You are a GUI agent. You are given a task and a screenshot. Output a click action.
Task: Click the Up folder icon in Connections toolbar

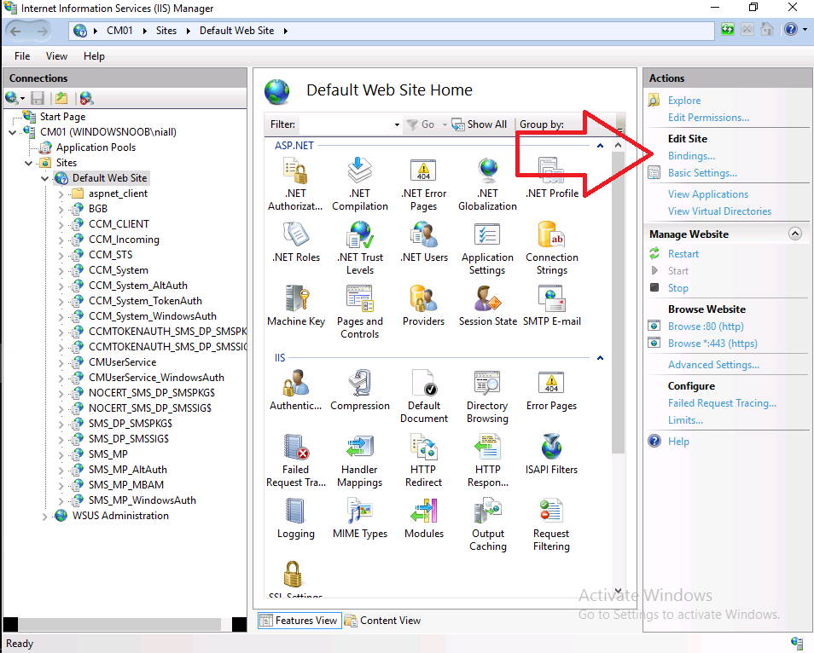click(61, 97)
